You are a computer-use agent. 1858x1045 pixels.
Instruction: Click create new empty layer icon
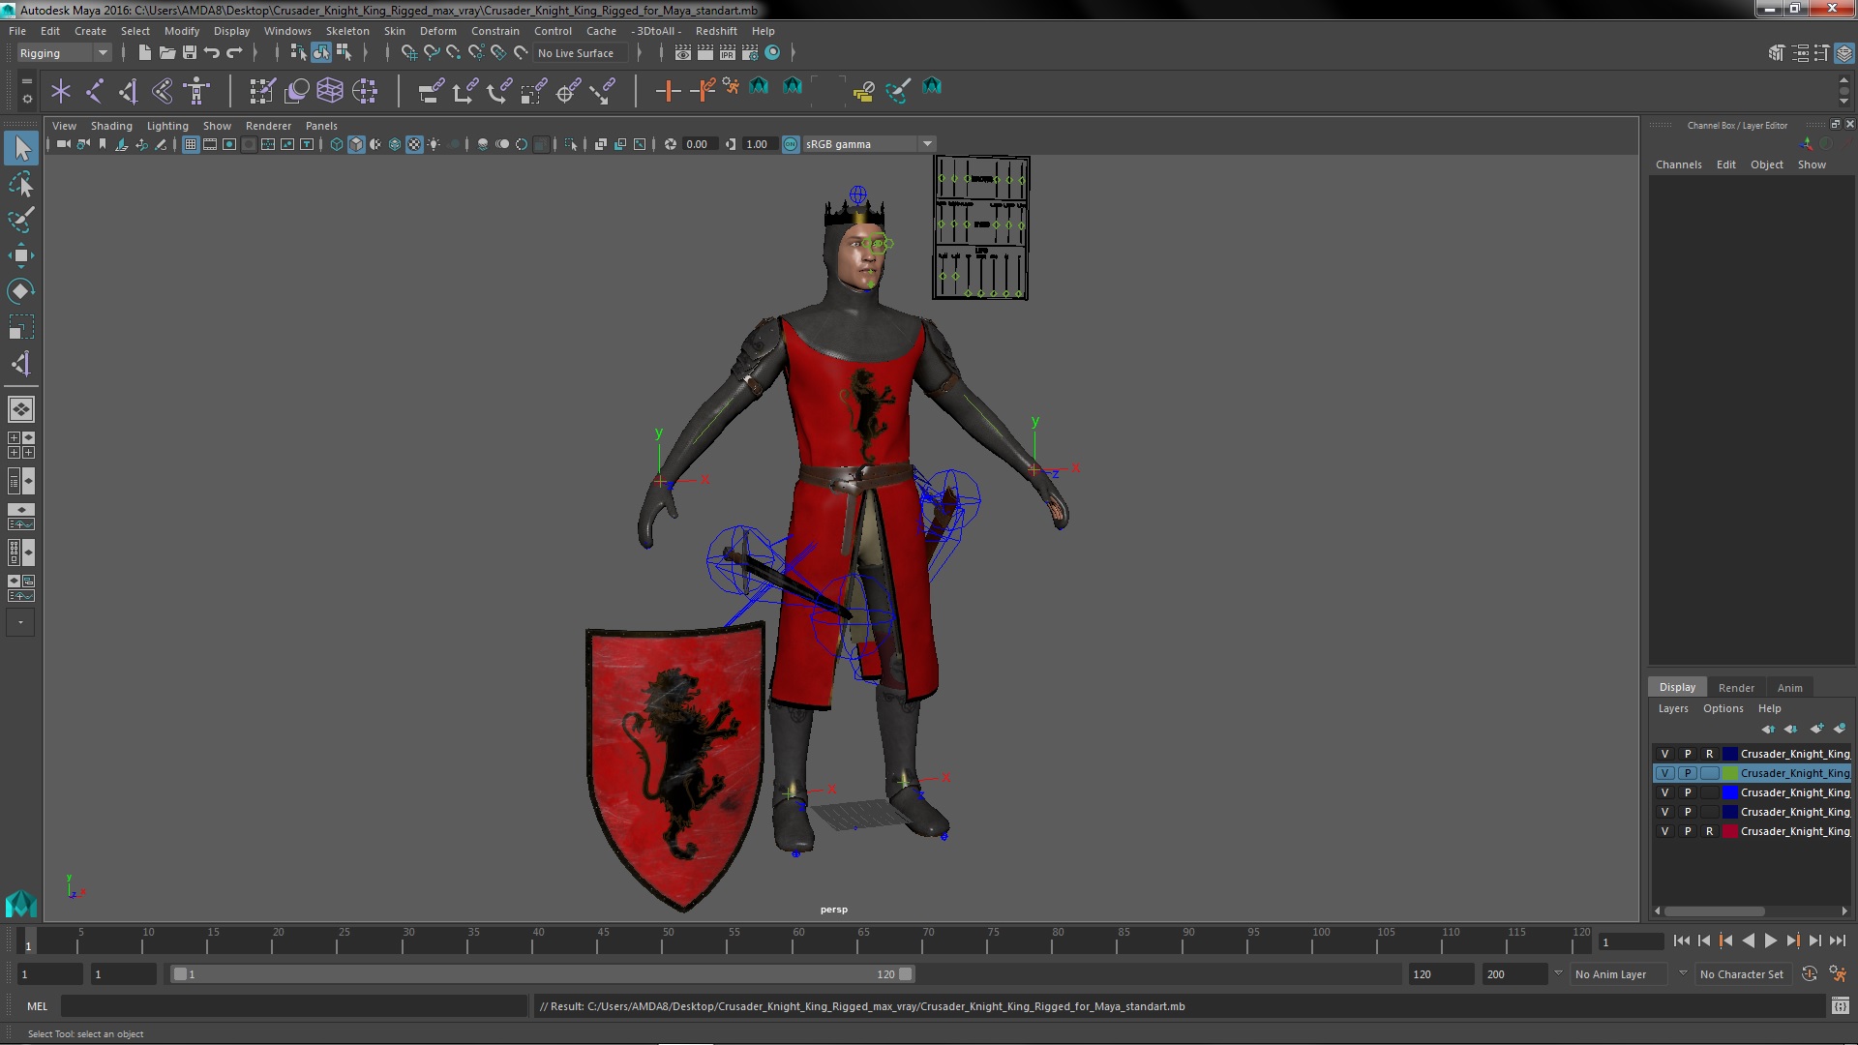[1816, 729]
